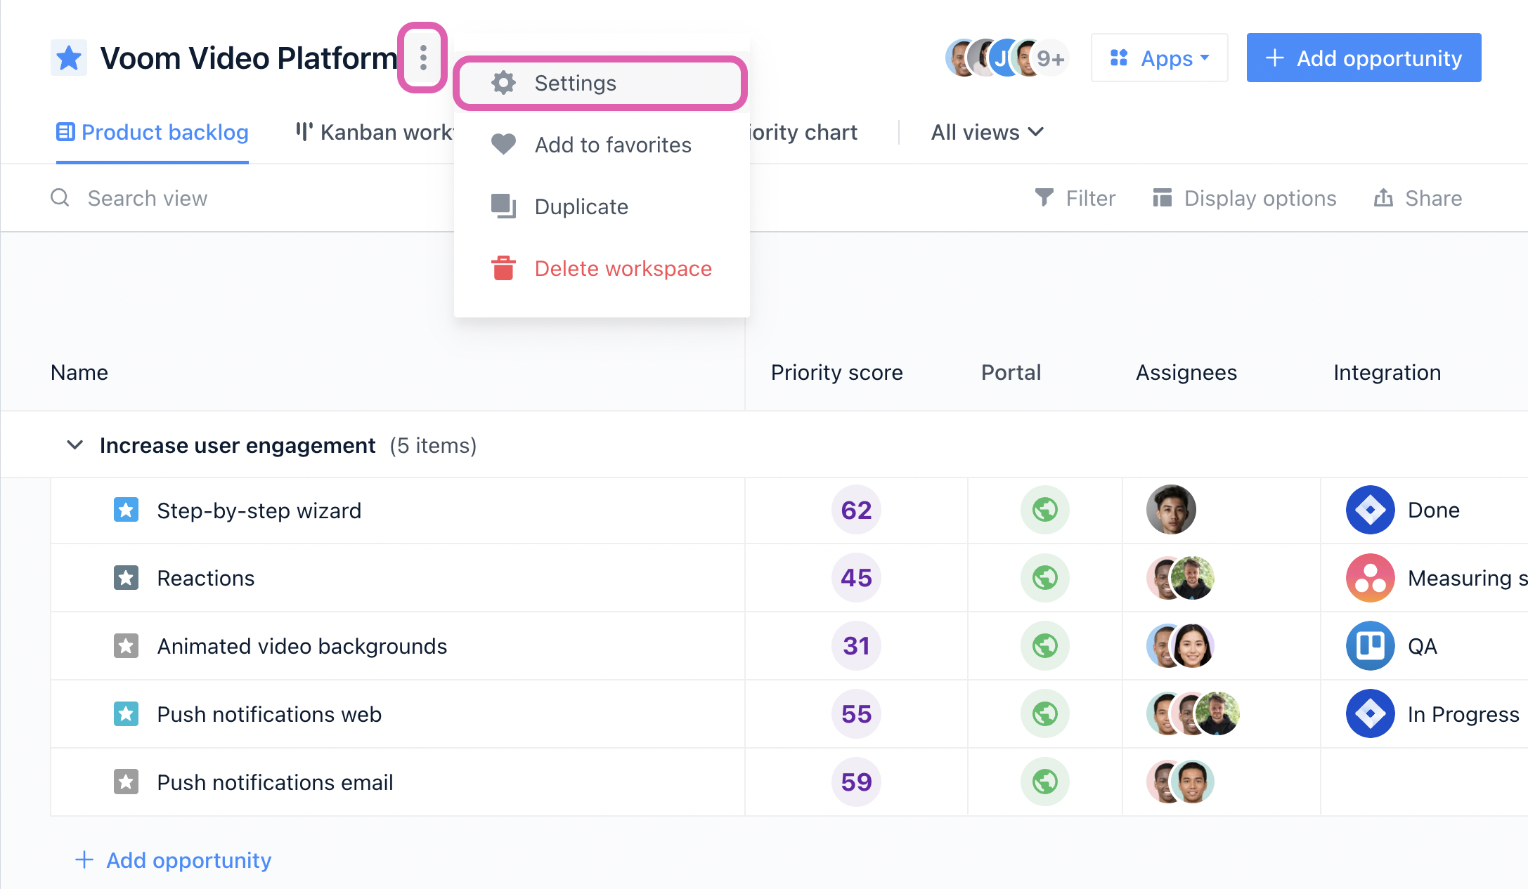This screenshot has width=1528, height=889.
Task: Click the Asana icon beside Measuring
Action: (x=1371, y=578)
